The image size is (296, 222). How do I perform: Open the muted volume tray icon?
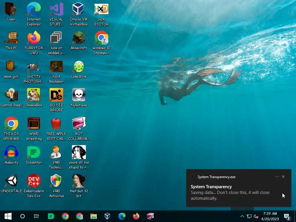tap(256, 216)
